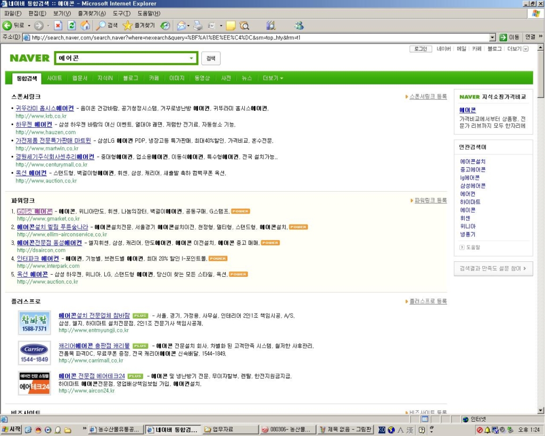Click the vertical scrollbar down arrow
The width and height of the screenshot is (545, 436).
[541, 410]
